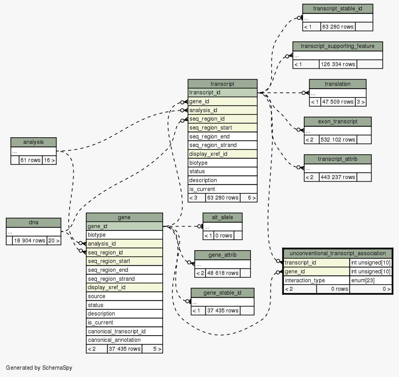Open the gene_attrib table header
This screenshot has width=399, height=377.
(222, 255)
